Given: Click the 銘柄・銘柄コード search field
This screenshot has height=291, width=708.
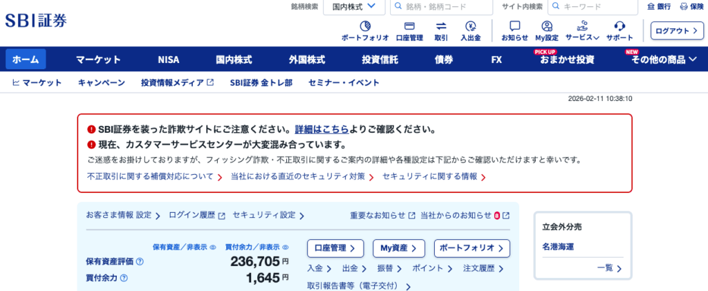Looking at the screenshot, I should point(447,7).
